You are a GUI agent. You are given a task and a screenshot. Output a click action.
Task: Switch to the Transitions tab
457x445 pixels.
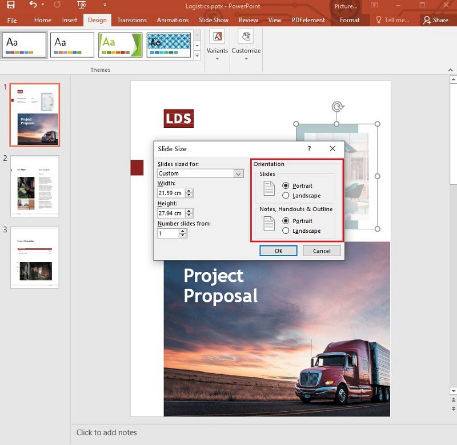[x=131, y=20]
